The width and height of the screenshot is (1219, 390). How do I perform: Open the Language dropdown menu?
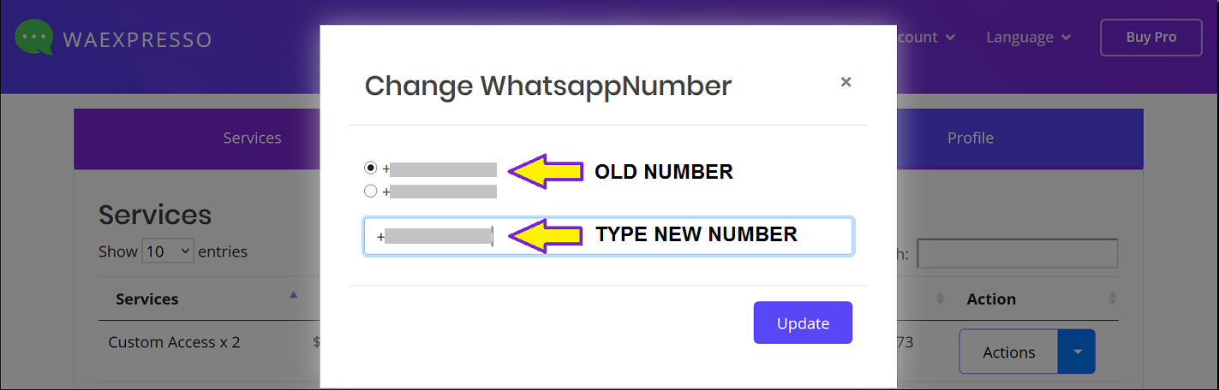pos(1028,38)
